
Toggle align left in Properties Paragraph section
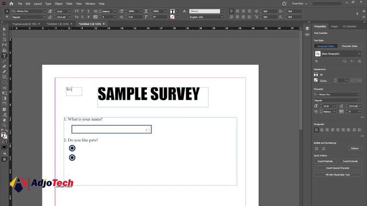317,130
